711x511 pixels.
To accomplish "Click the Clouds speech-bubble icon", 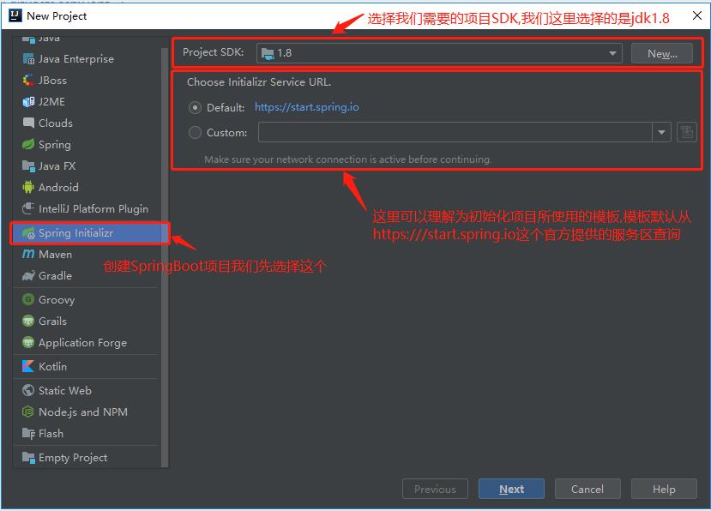I will coord(28,123).
